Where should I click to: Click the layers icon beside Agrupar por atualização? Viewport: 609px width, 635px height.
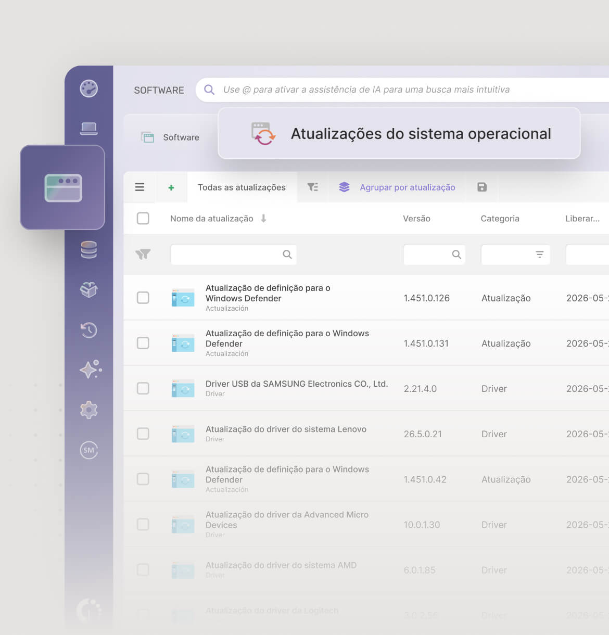click(344, 187)
